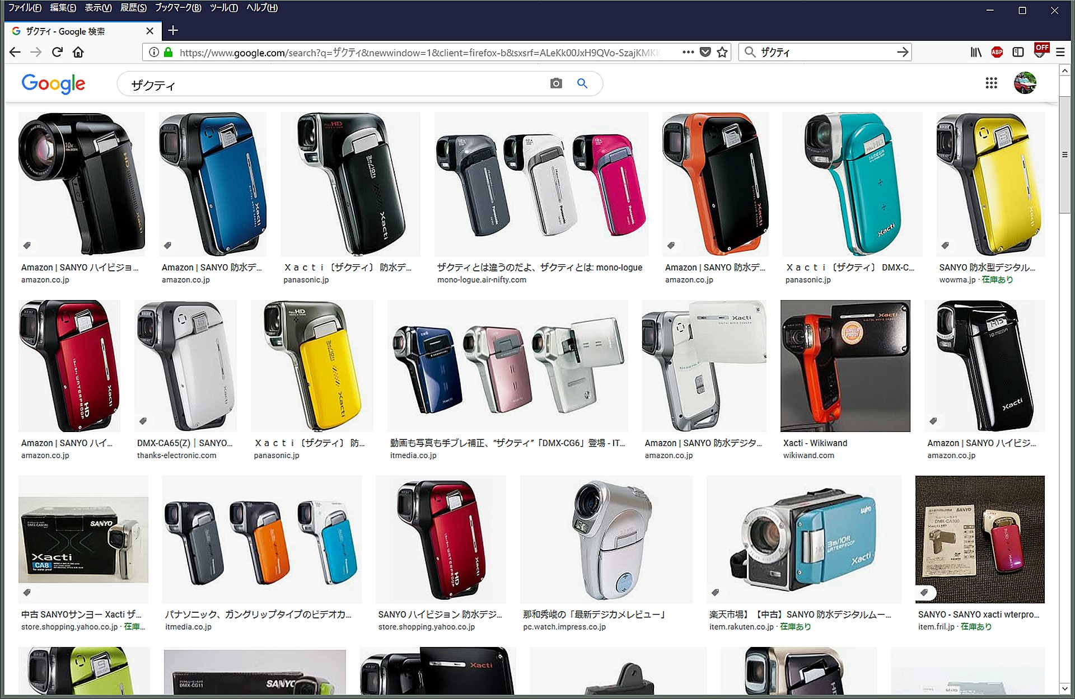The image size is (1075, 699).
Task: Open the blue Xacti camera thumbnail
Action: click(213, 184)
